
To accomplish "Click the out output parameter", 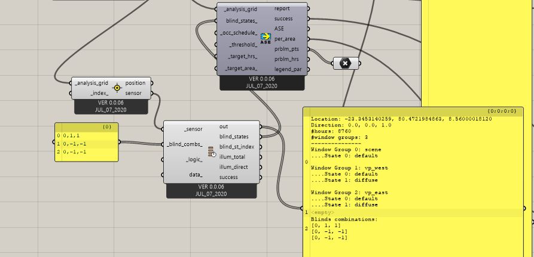I will pyautogui.click(x=224, y=126).
